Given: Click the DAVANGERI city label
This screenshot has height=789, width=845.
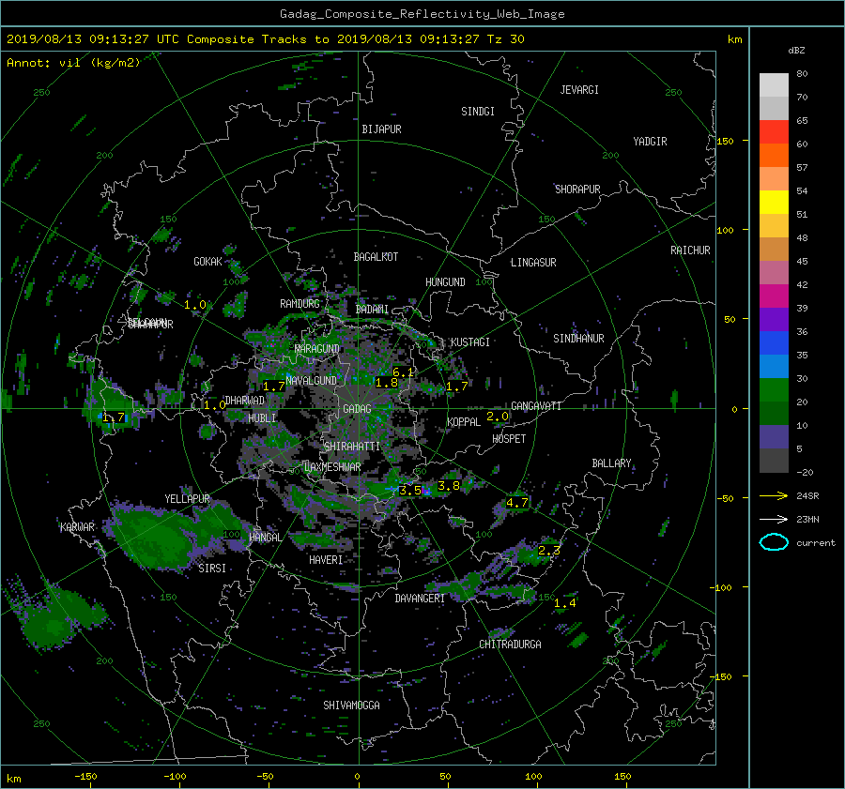Looking at the screenshot, I should coord(420,599).
